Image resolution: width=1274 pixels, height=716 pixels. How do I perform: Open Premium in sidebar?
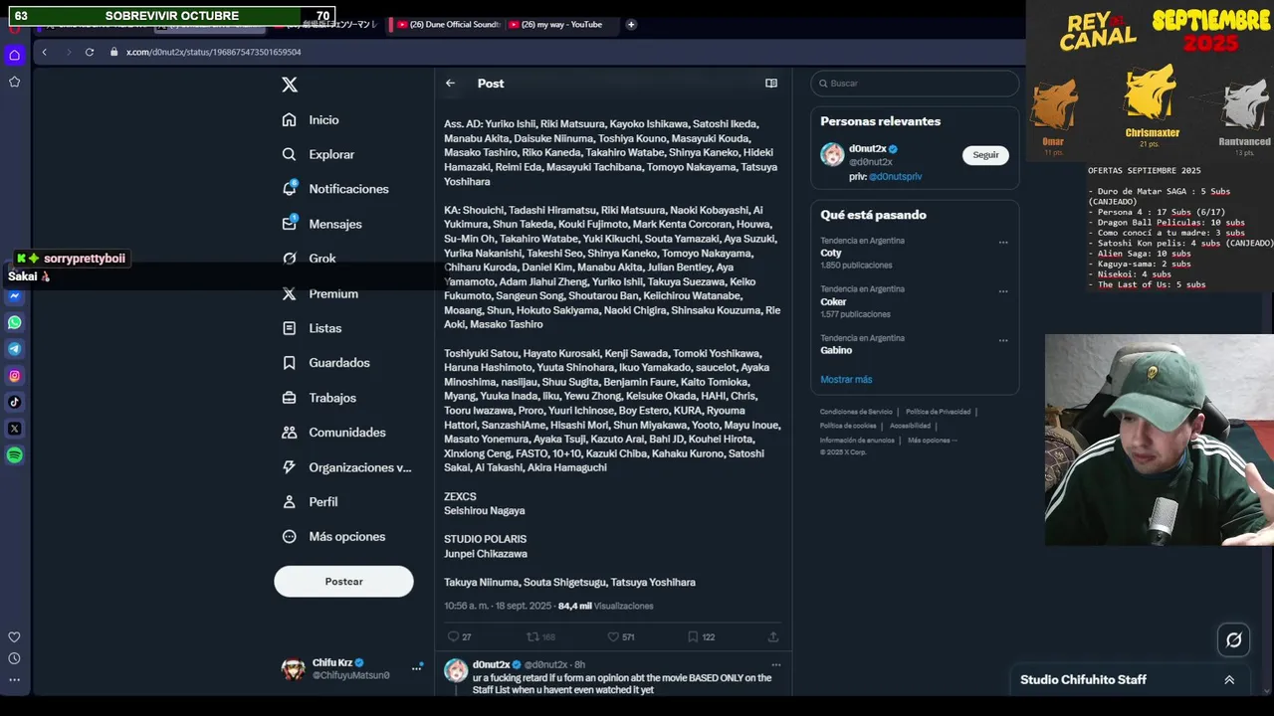pyautogui.click(x=319, y=293)
